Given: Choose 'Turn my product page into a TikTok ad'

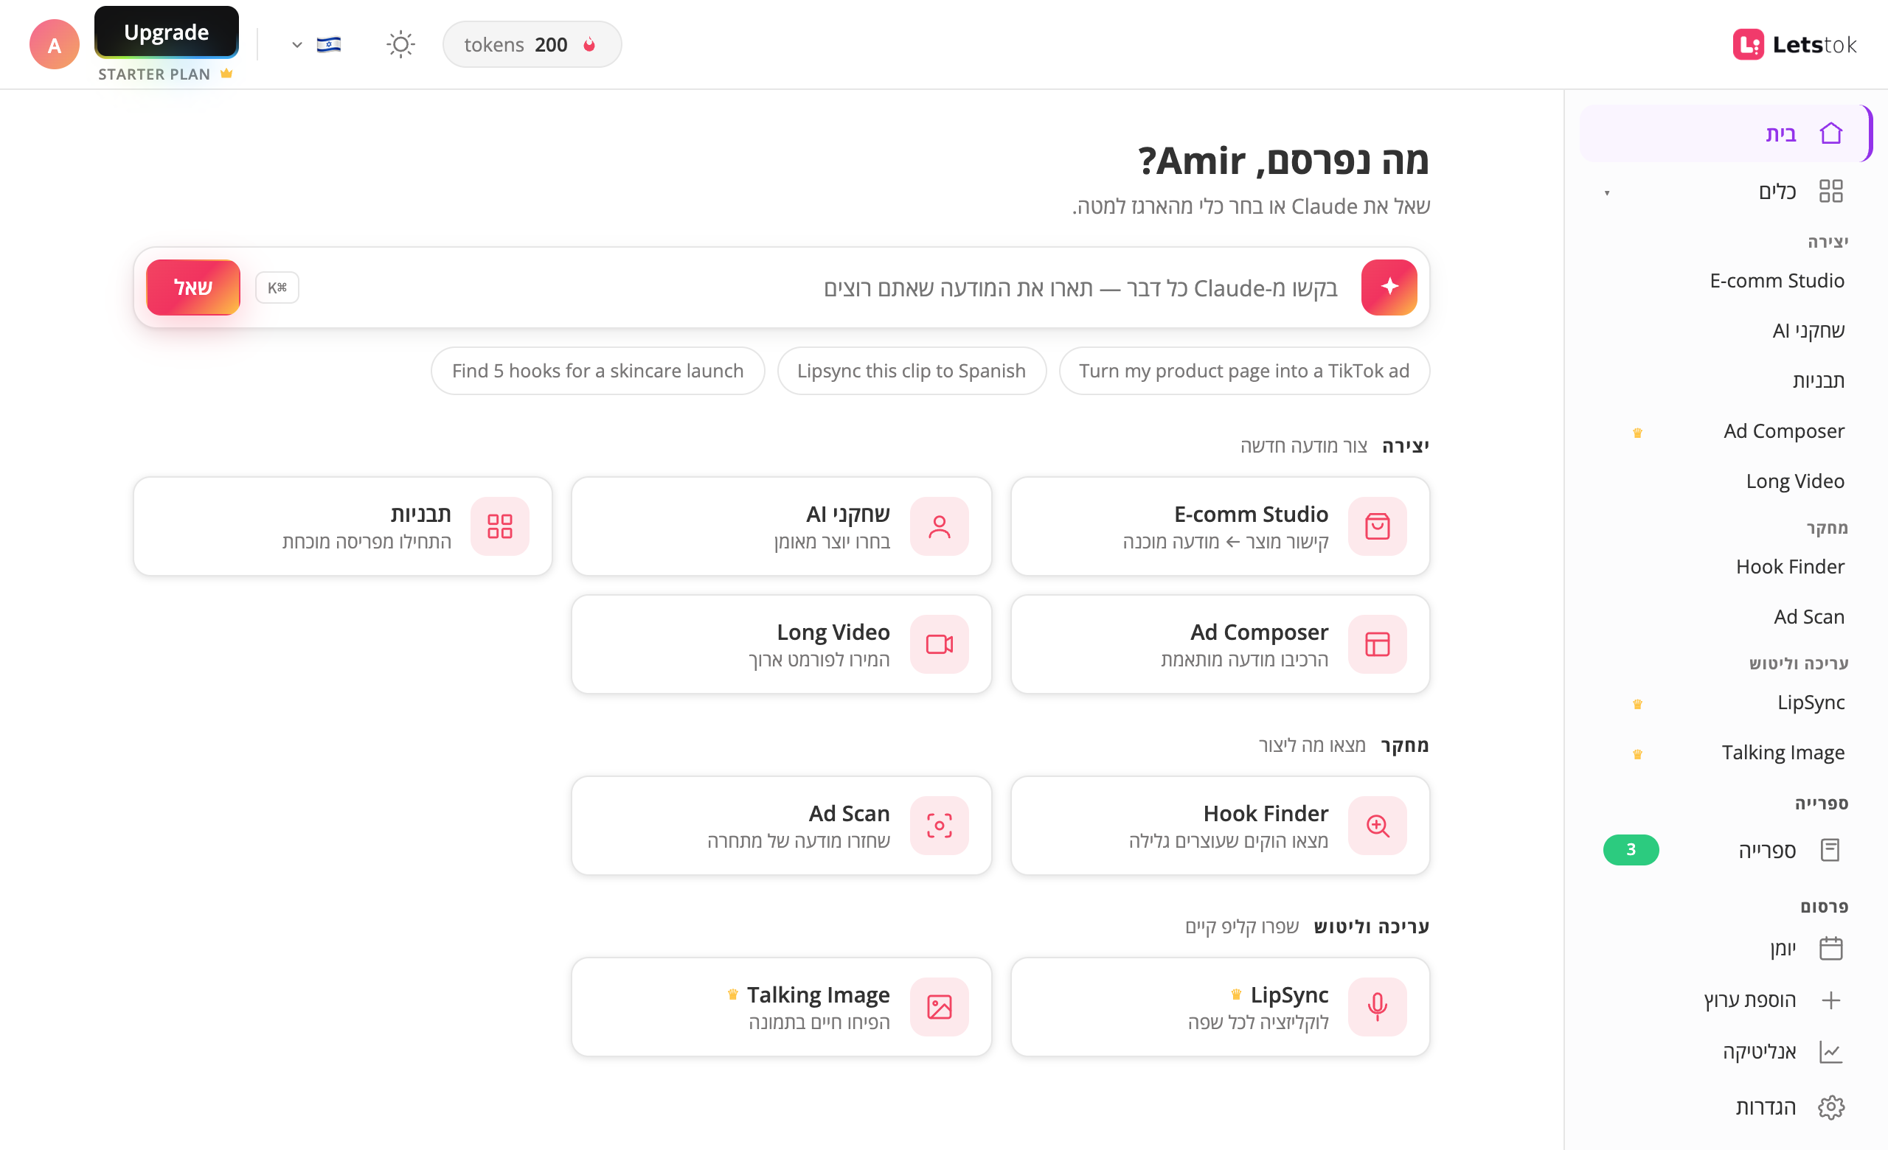Looking at the screenshot, I should [x=1244, y=371].
